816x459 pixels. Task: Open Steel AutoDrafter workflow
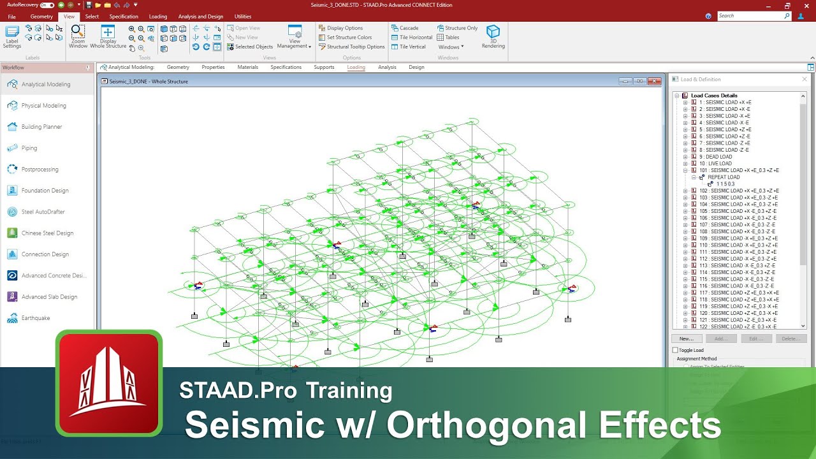tap(48, 212)
